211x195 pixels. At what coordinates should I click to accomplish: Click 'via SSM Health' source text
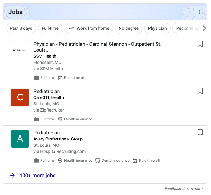point(48,69)
